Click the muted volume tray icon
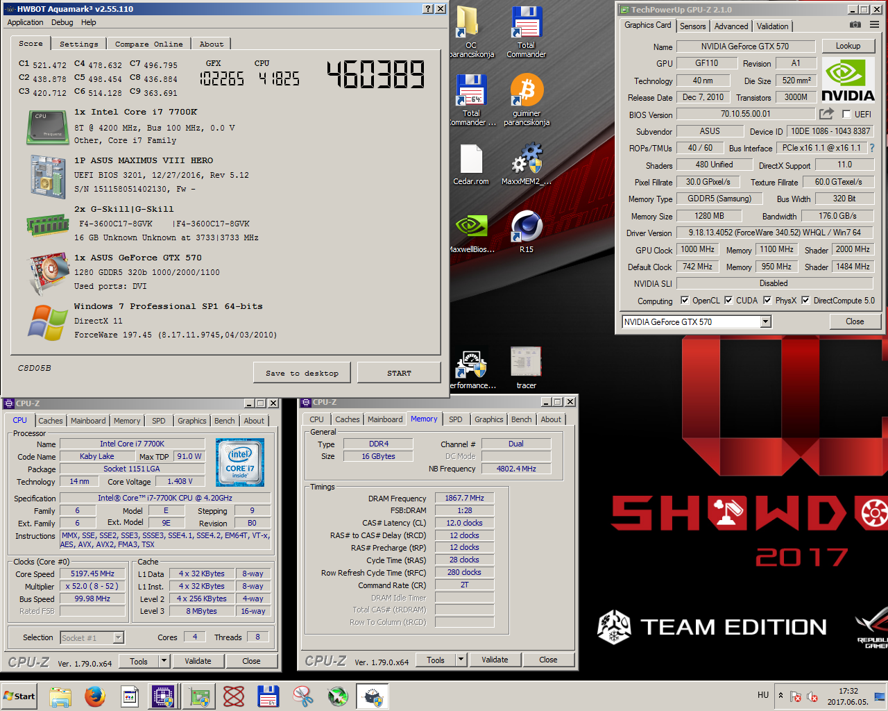Image resolution: width=888 pixels, height=711 pixels. [812, 696]
